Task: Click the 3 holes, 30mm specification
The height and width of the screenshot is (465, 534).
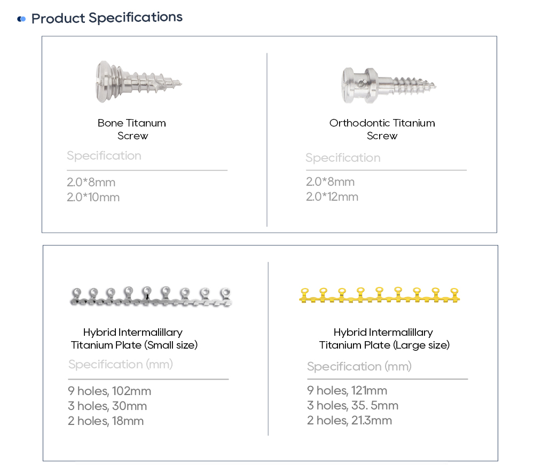Action: point(107,406)
